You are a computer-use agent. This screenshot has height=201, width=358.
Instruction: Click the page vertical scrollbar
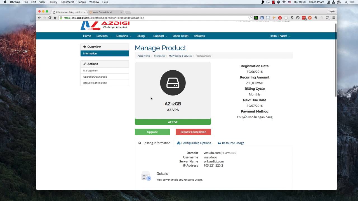tap(336, 61)
